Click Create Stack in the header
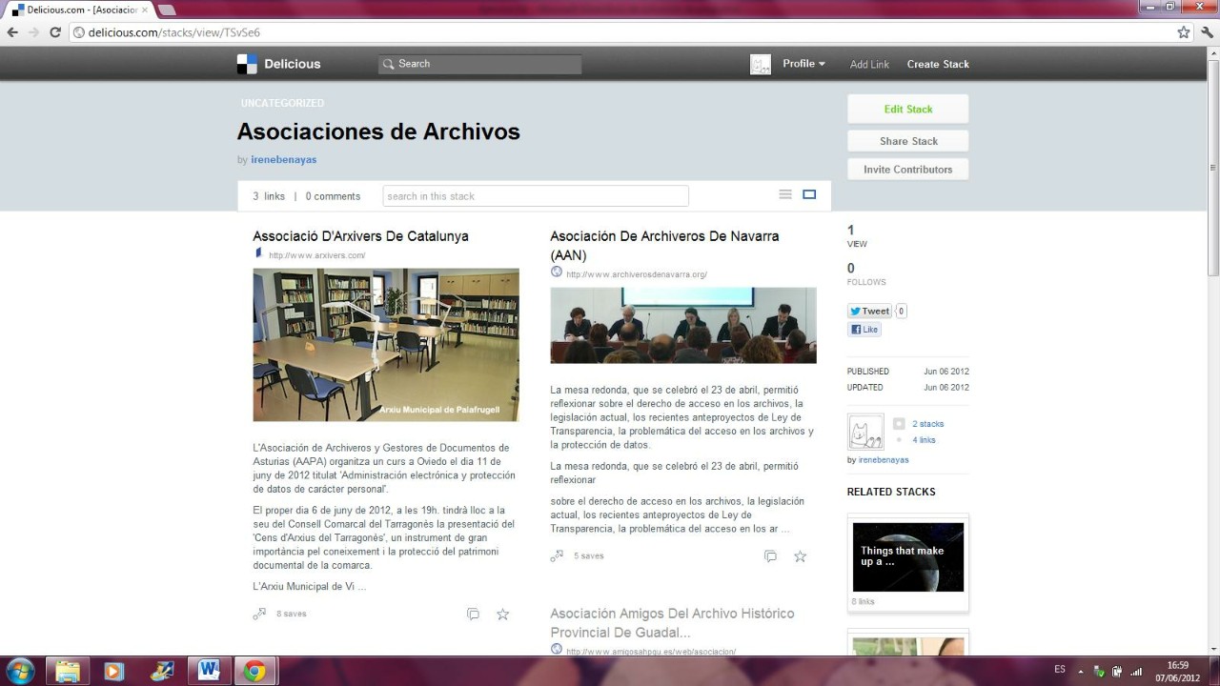The height and width of the screenshot is (686, 1220). pos(938,64)
